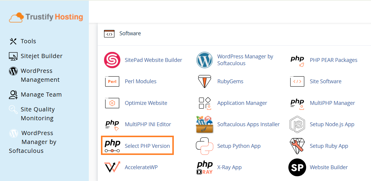The image size is (371, 181).
Task: Click the Site Quality Monitoring sidebar icon
Action: tap(13, 110)
